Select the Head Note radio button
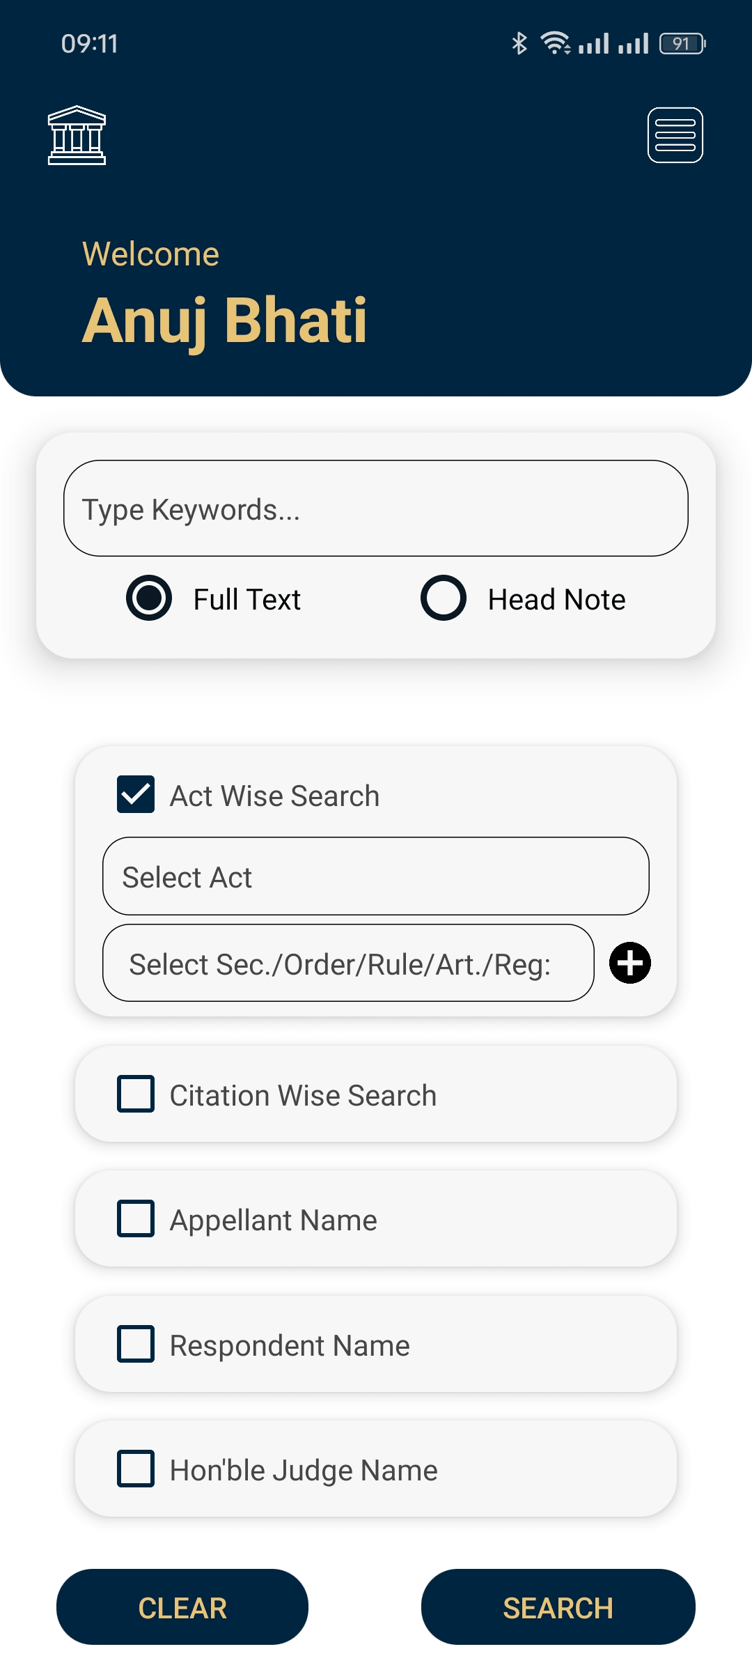The height and width of the screenshot is (1672, 752). coord(444,598)
